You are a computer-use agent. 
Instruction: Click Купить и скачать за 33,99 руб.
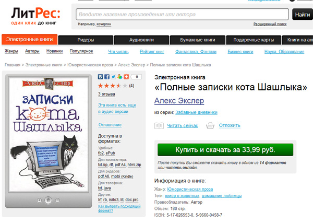225,150
